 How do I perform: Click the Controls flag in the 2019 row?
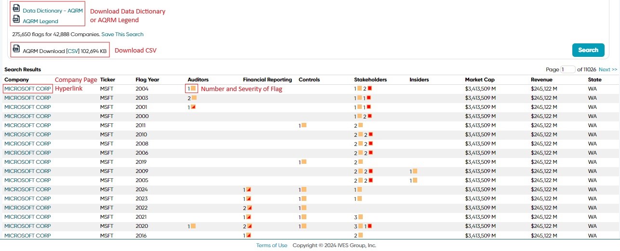coord(304,162)
